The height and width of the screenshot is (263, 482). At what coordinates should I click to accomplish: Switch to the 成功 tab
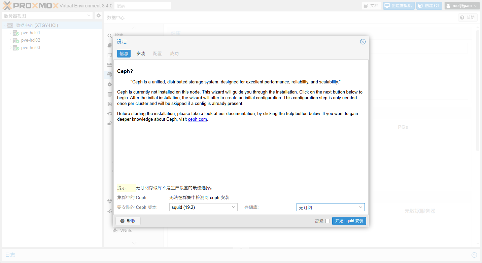[174, 53]
